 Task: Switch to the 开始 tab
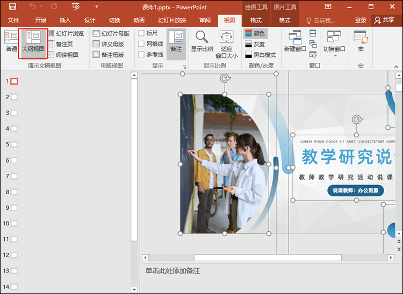click(x=41, y=20)
